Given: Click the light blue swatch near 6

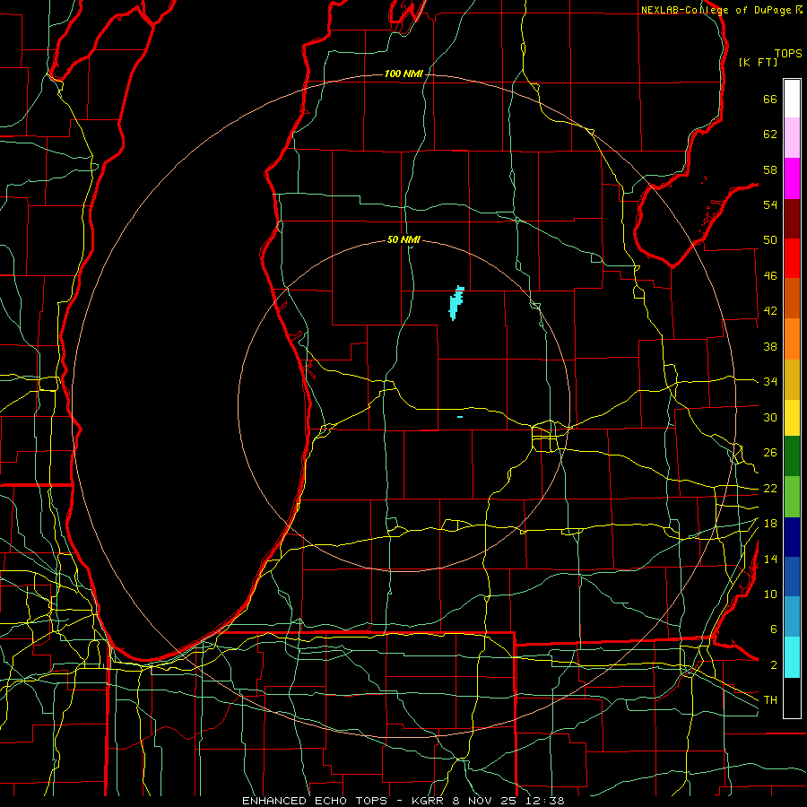Looking at the screenshot, I should (x=792, y=617).
